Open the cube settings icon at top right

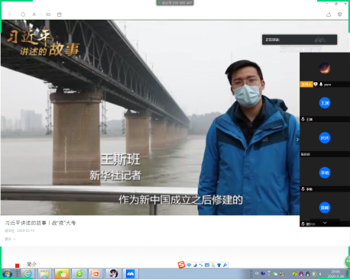(339, 14)
